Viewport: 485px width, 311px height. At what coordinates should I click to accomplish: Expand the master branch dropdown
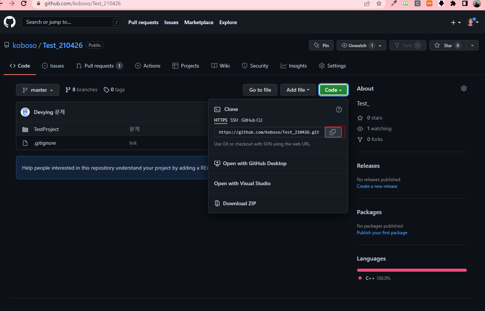click(x=37, y=90)
